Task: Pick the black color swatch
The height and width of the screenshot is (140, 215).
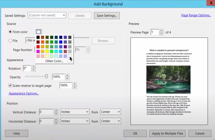Action: (x=38, y=37)
